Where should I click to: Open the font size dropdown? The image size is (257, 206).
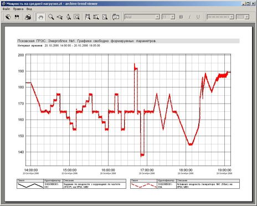pos(173,17)
